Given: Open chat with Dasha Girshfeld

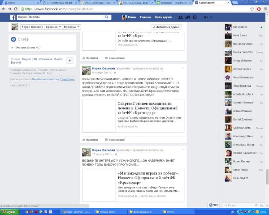Looking at the screenshot, I should [244, 52].
